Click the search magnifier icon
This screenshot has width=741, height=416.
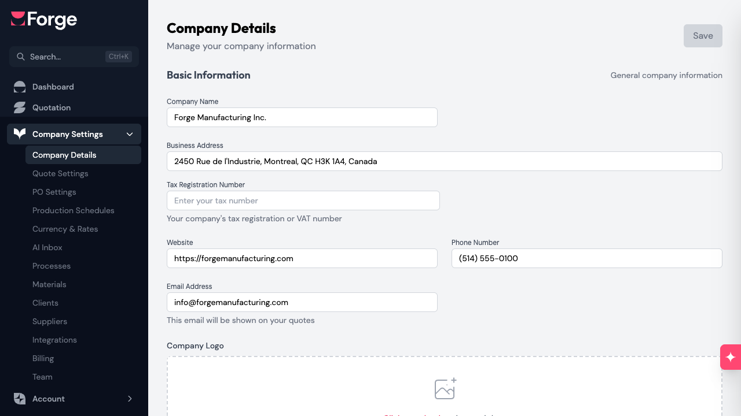click(x=21, y=57)
